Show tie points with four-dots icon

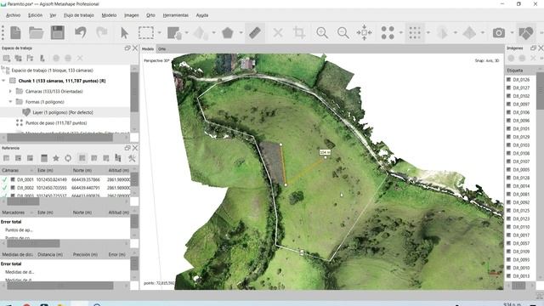[x=388, y=32]
